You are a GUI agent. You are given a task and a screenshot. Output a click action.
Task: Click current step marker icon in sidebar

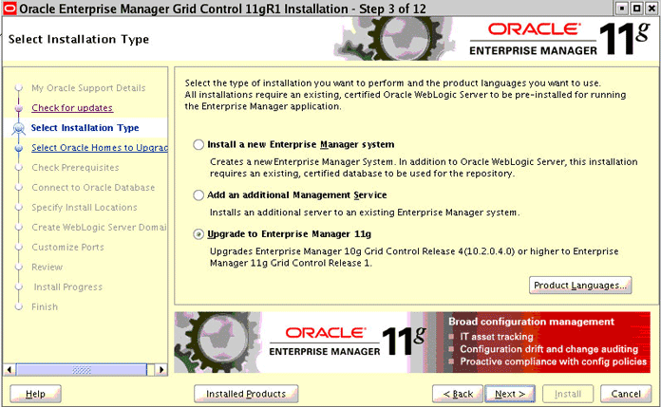[x=19, y=128]
